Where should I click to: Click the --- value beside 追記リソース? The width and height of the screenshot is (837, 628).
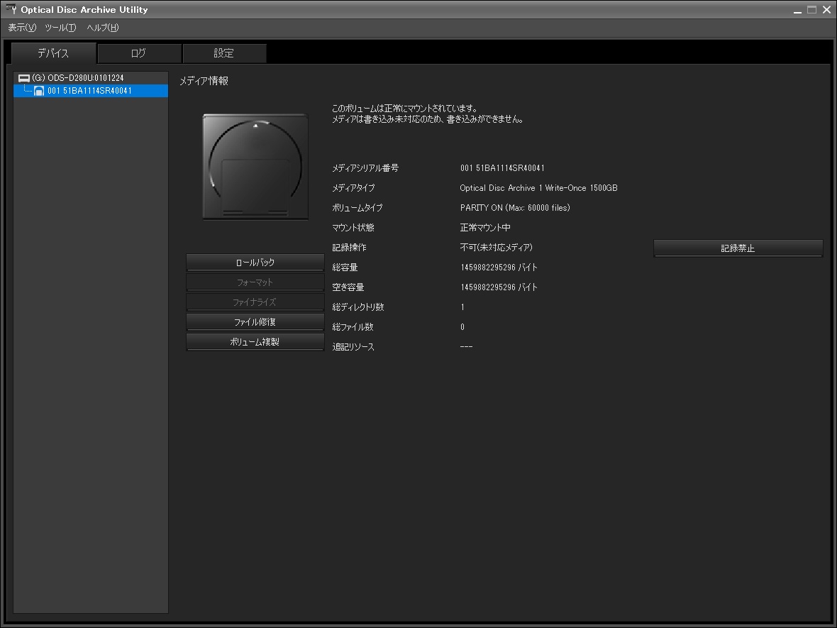click(x=466, y=346)
